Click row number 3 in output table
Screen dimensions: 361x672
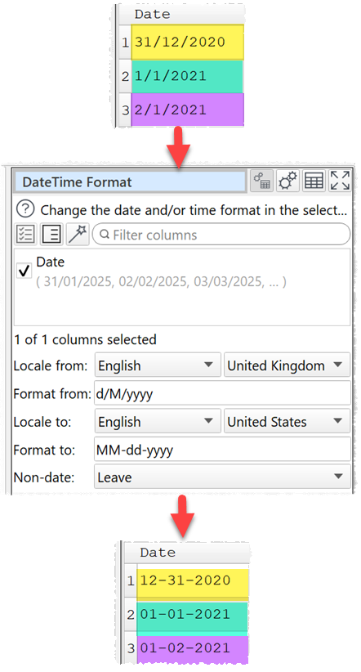(x=131, y=648)
